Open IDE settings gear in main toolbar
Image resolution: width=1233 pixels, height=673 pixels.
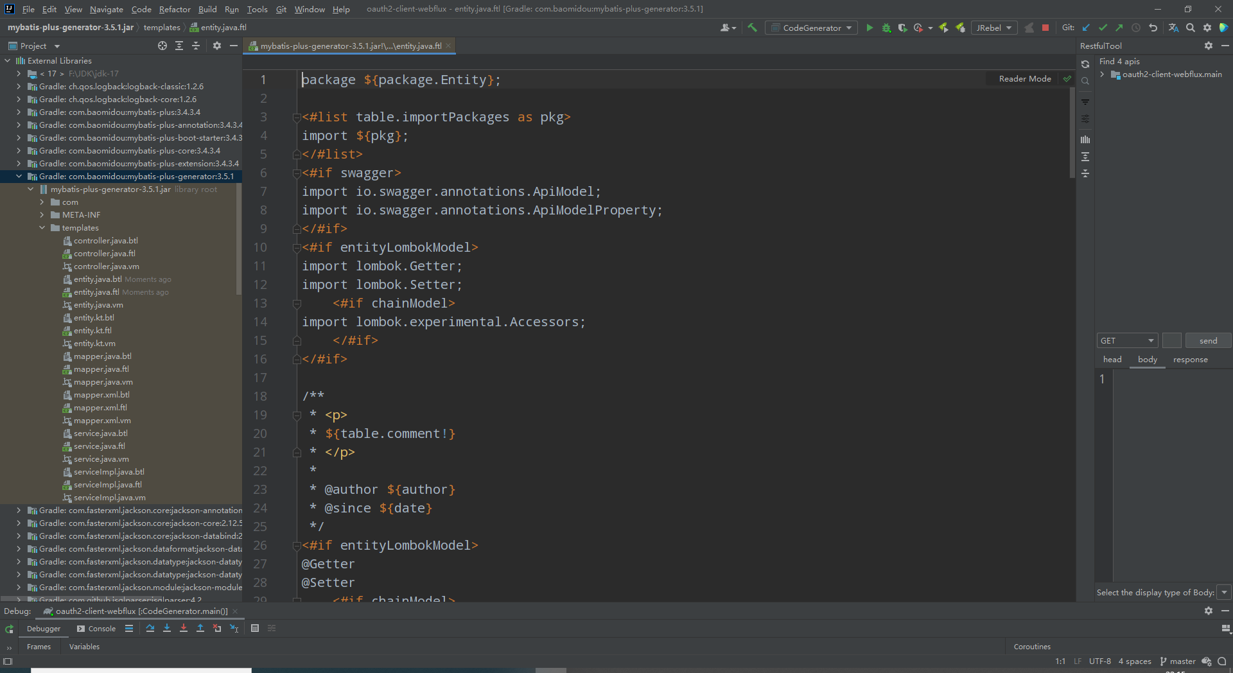1207,28
